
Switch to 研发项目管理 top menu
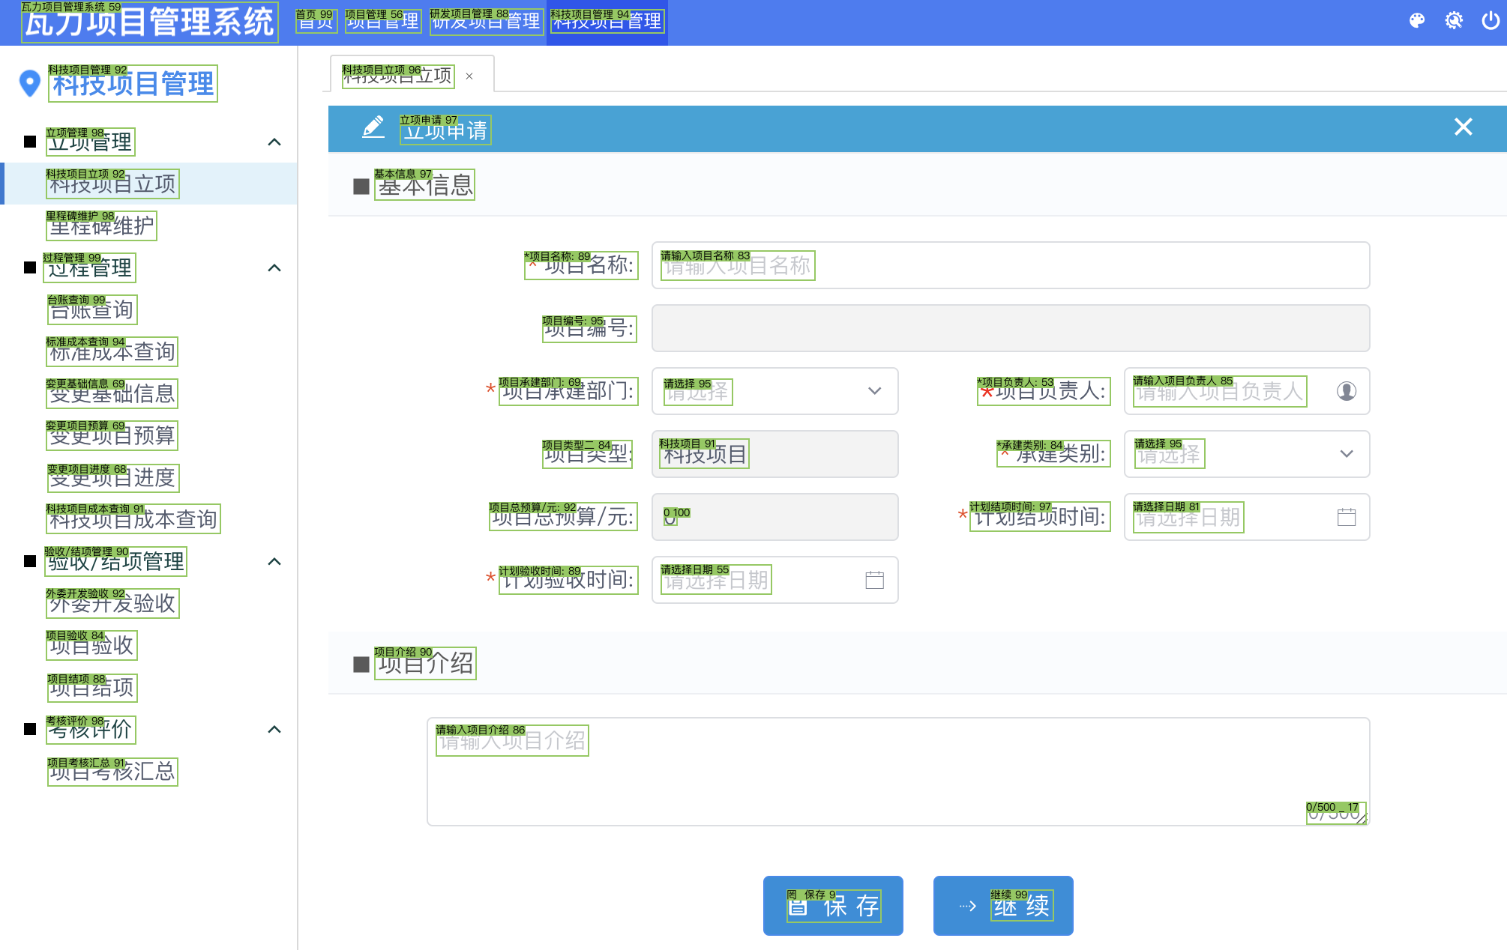click(x=486, y=21)
